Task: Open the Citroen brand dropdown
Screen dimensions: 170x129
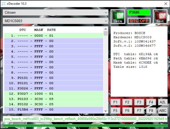Action: tap(55, 13)
